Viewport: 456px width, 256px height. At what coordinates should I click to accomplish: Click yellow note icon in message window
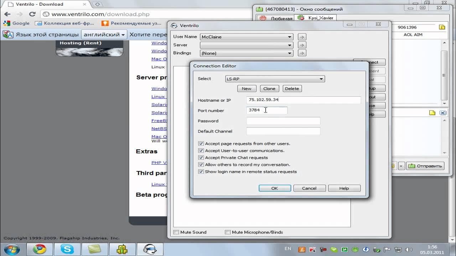(x=432, y=113)
